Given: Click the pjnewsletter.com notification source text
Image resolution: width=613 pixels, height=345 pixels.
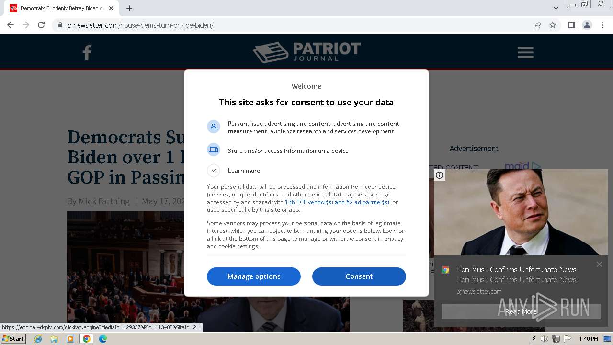Looking at the screenshot, I should click(479, 291).
